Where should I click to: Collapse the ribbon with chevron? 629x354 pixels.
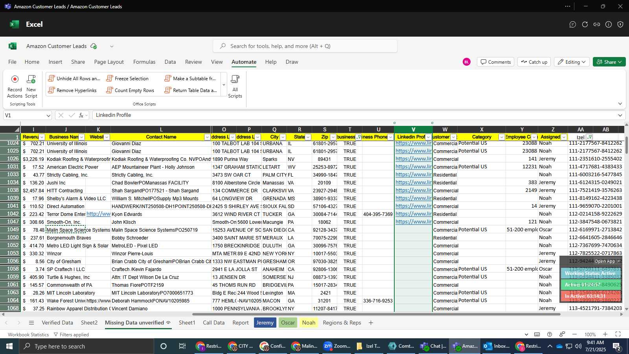(x=620, y=104)
